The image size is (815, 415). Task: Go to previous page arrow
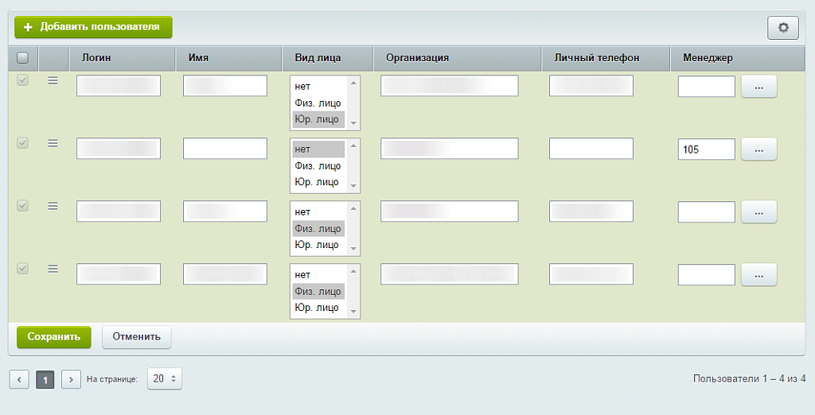pos(19,380)
